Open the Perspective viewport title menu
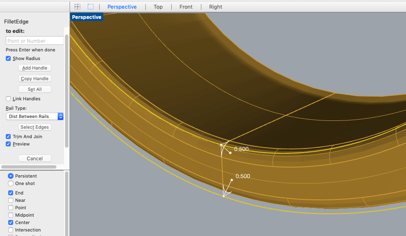 (x=86, y=17)
